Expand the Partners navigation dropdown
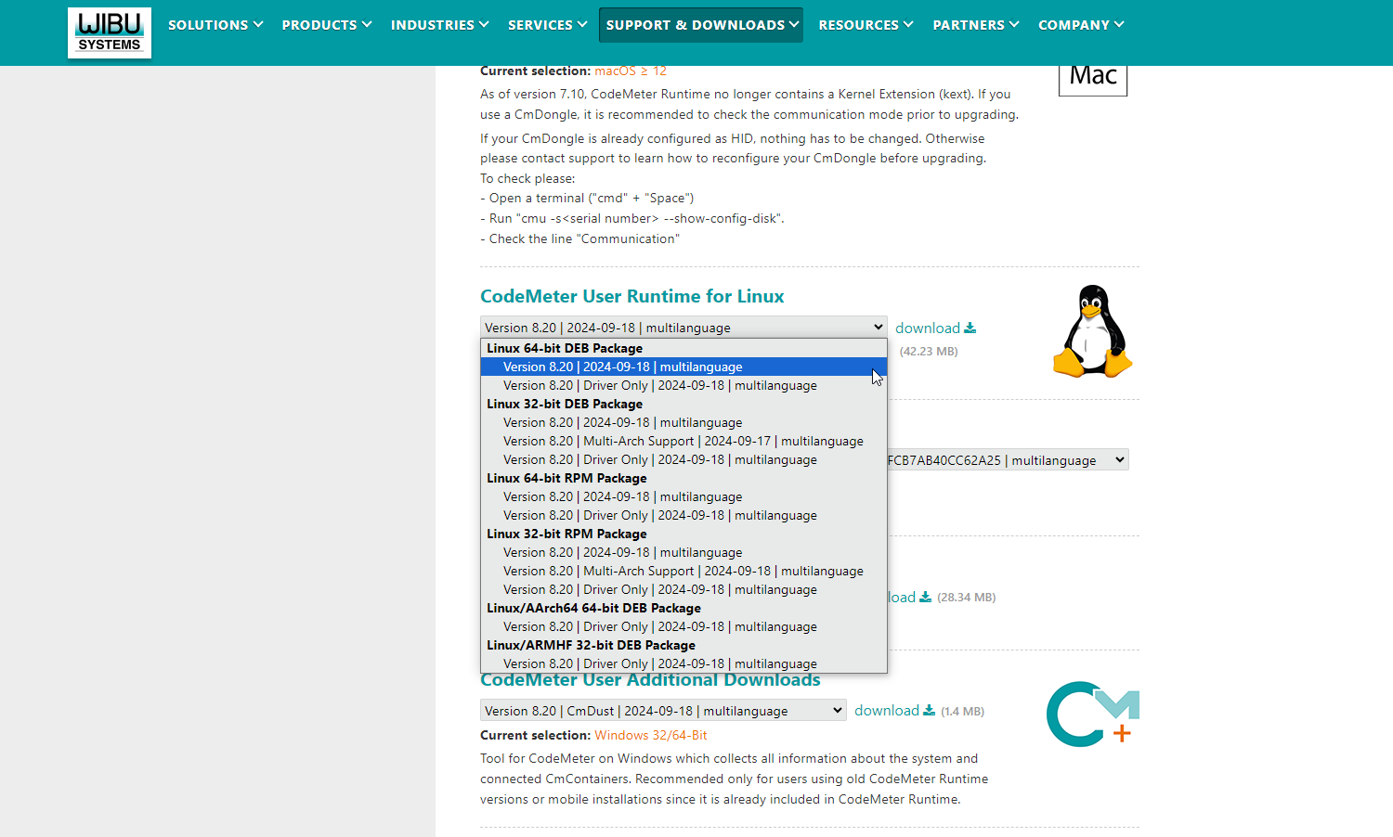The height and width of the screenshot is (837, 1393). [x=976, y=25]
